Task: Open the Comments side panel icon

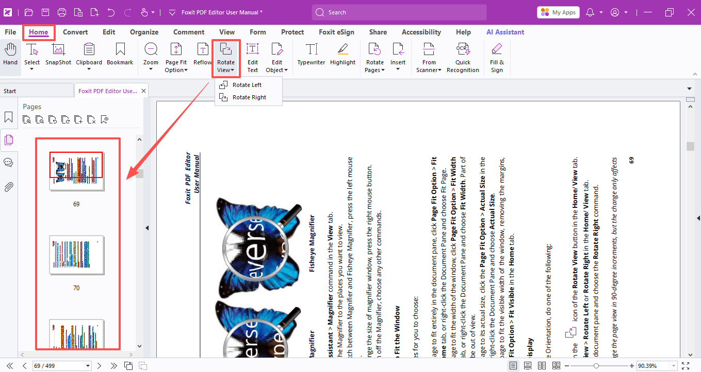Action: (8, 163)
